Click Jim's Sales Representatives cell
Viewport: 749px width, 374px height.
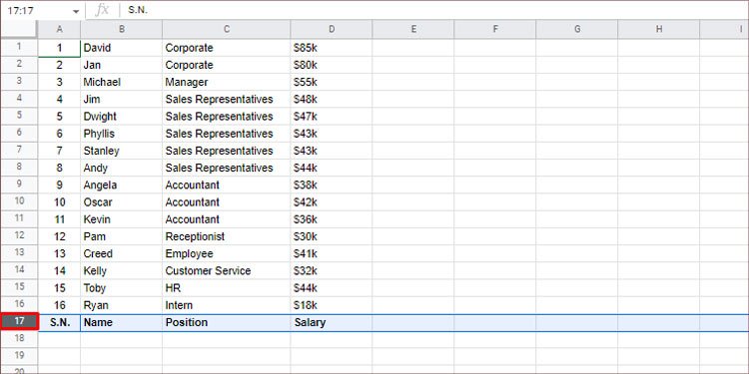click(x=227, y=99)
